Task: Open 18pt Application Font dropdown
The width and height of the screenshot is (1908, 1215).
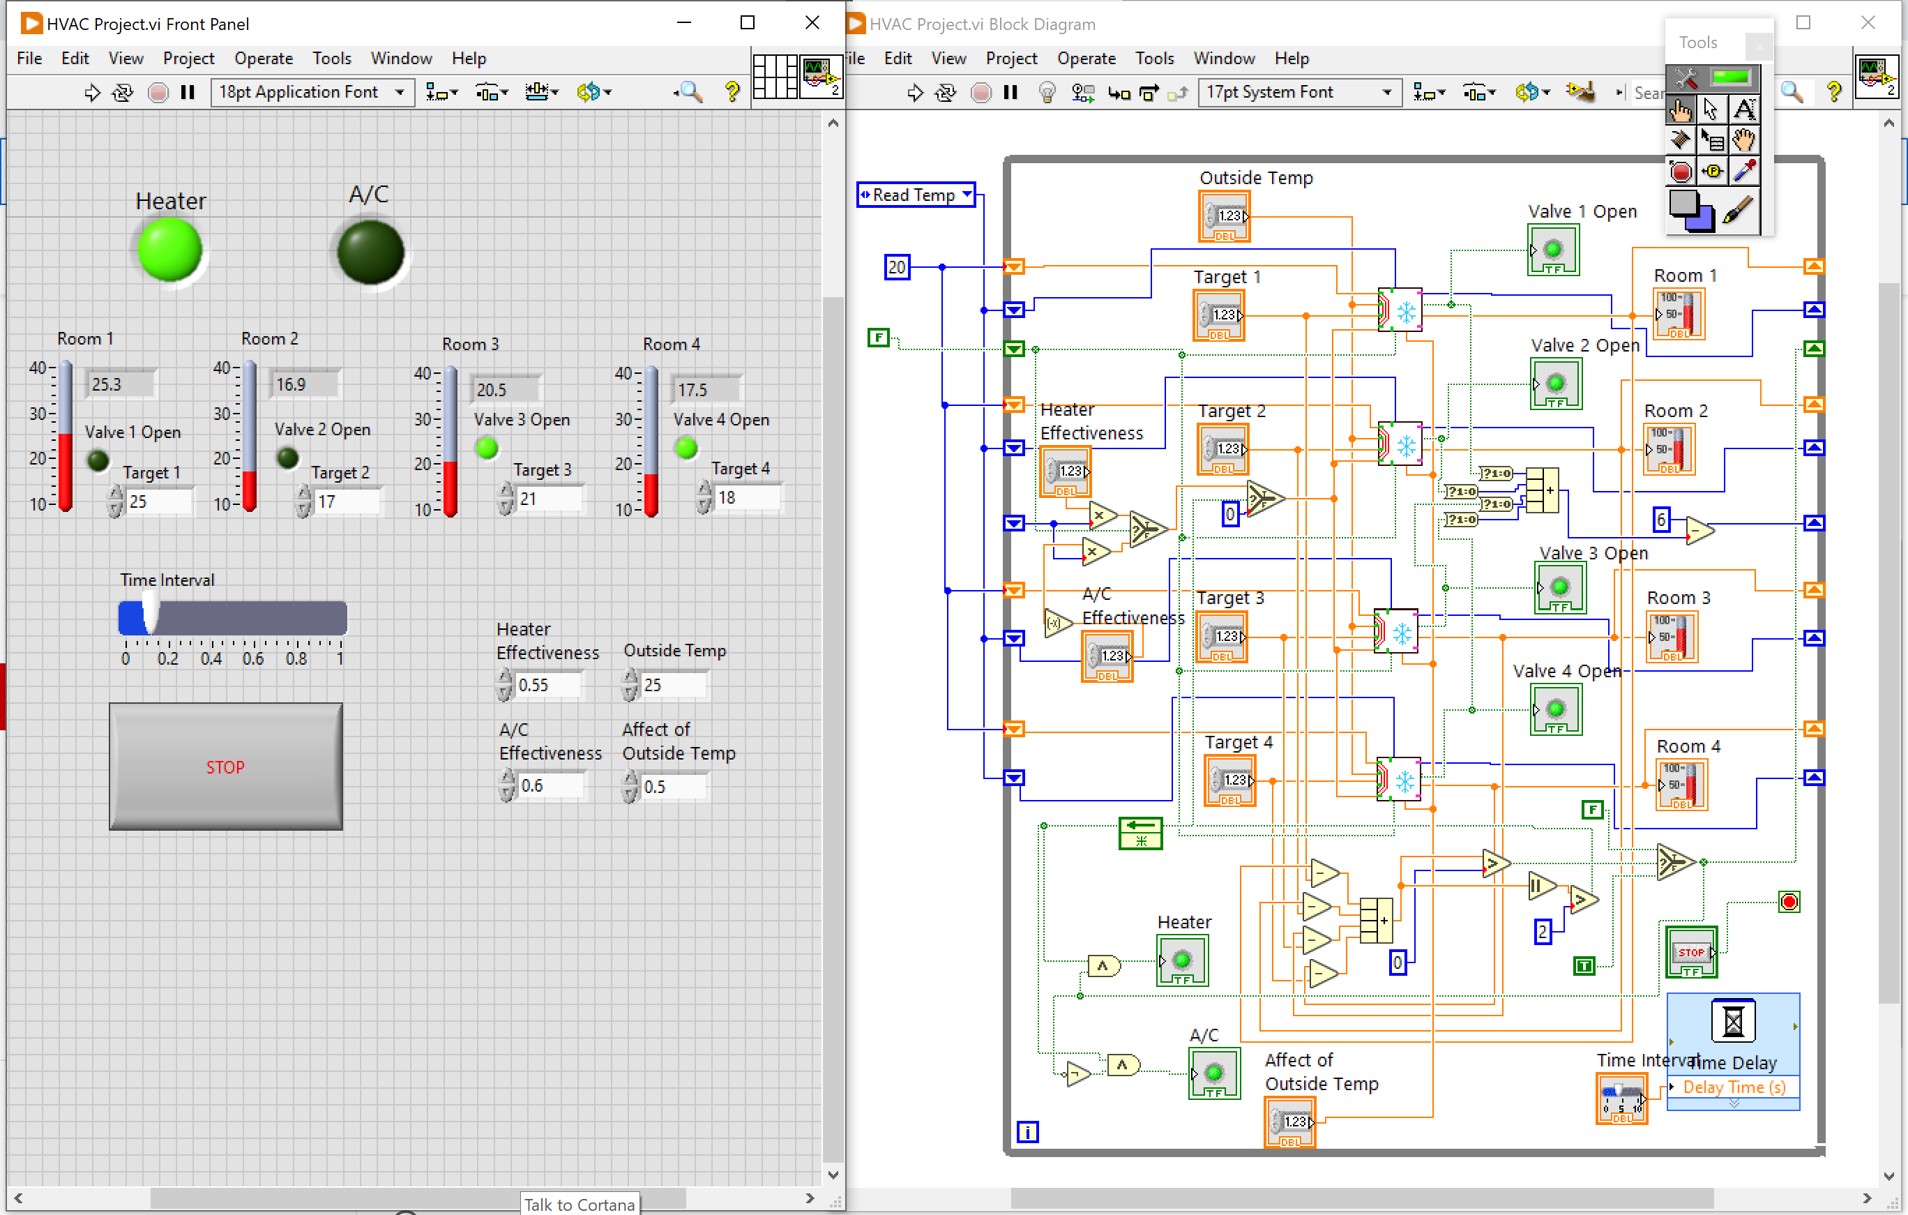Action: click(312, 92)
